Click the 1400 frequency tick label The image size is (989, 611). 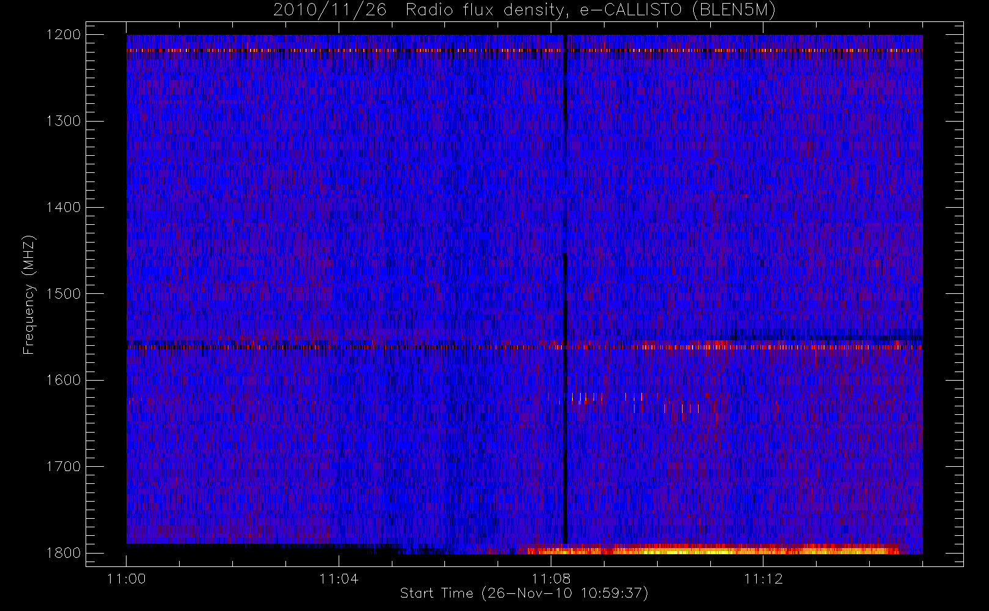[x=64, y=208]
